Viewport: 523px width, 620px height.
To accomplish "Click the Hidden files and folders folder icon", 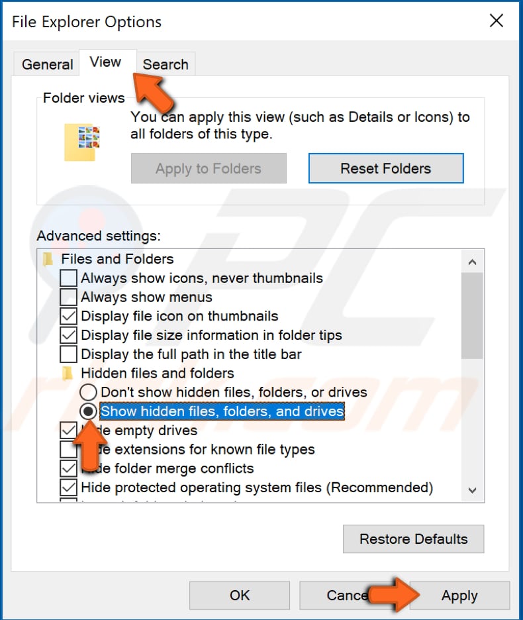I will click(x=68, y=373).
